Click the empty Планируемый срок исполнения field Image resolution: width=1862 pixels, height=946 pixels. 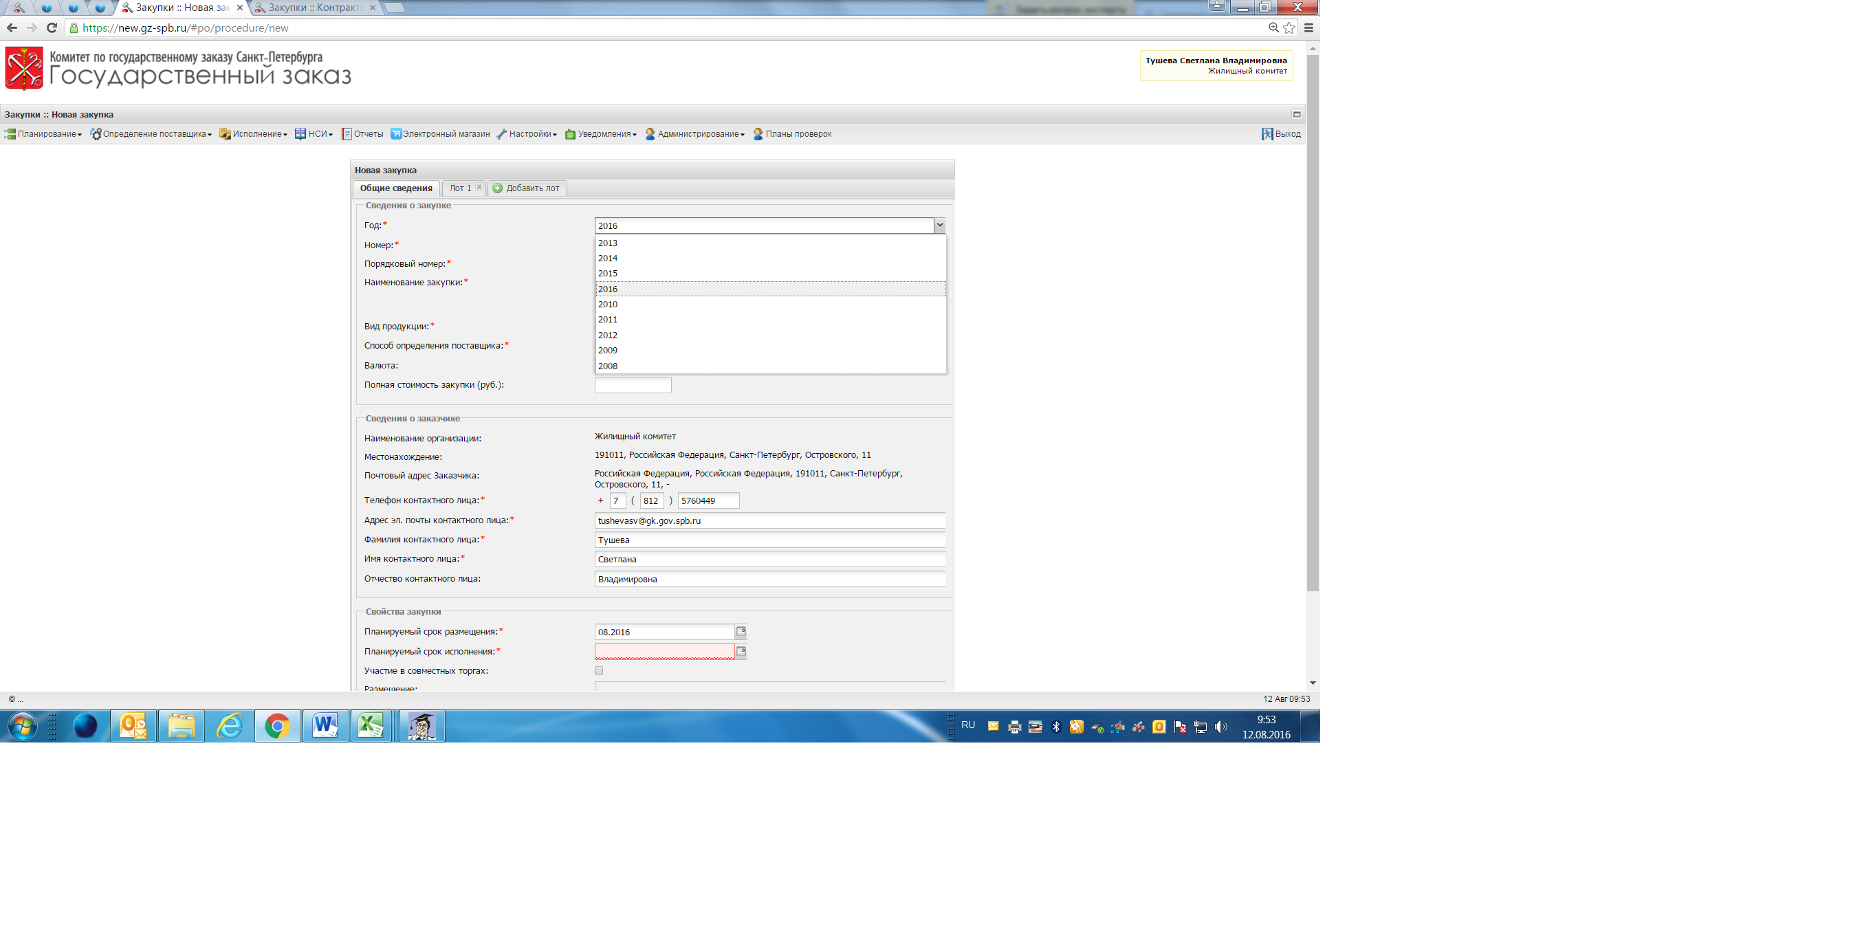click(x=664, y=652)
